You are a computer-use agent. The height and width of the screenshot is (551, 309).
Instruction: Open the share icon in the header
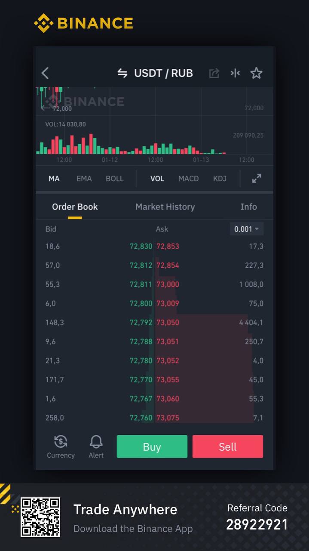pos(214,73)
